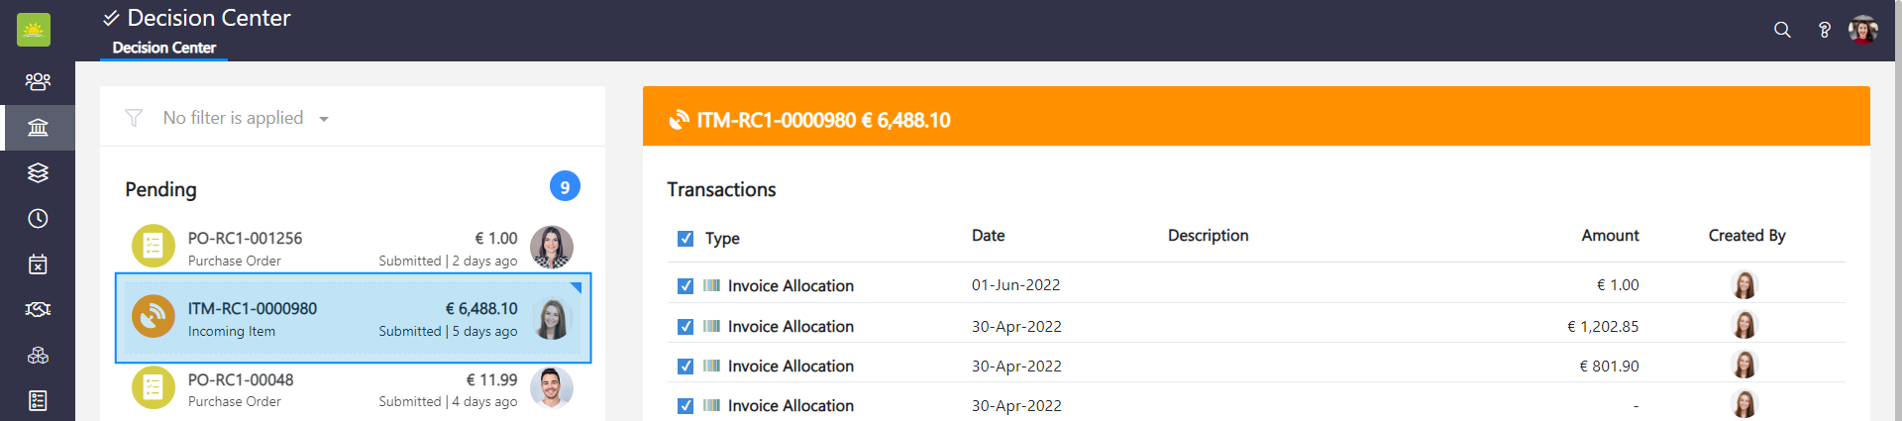Open the people icon in sidebar
This screenshot has height=421, width=1902.
pyautogui.click(x=38, y=81)
